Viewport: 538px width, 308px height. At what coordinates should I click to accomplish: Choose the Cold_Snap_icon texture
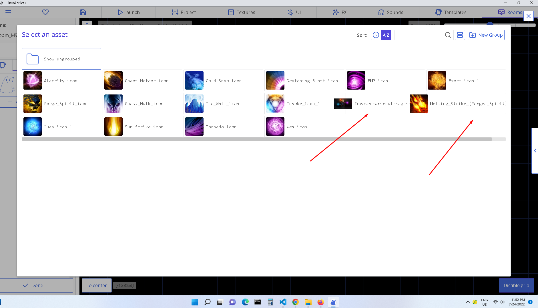223,80
